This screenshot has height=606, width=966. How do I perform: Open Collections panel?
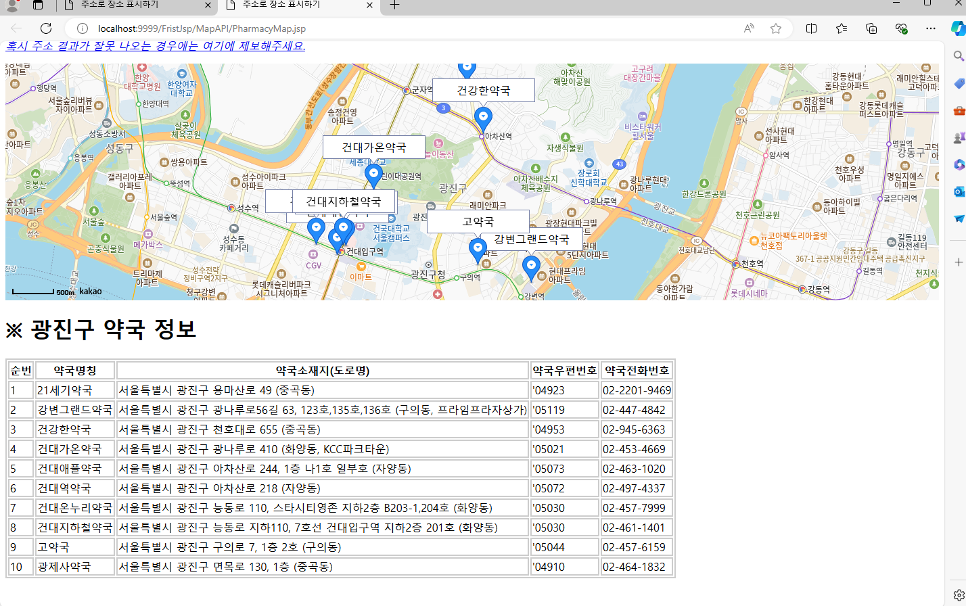[871, 28]
